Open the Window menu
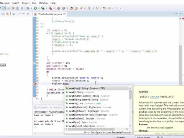This screenshot has width=184, height=138. [43, 3]
